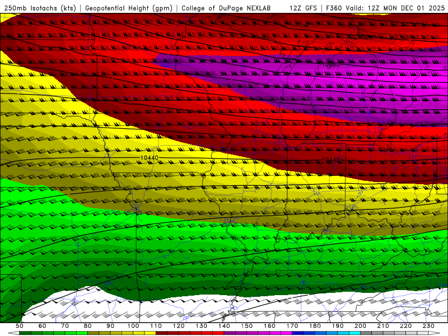Click the 'Valid: 12Z MON DEC 01 2025' text
Viewport: 448px width, 336px height.
tap(395, 8)
